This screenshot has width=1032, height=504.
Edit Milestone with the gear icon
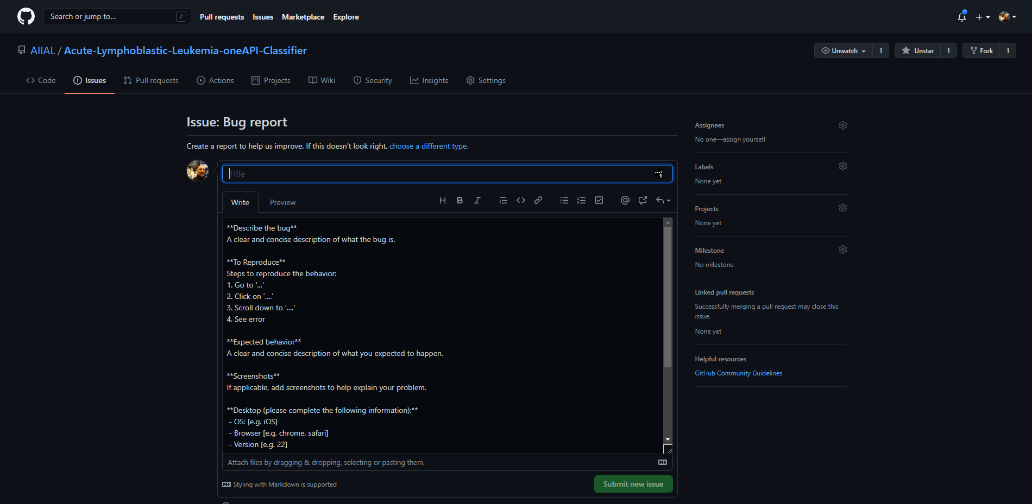843,250
